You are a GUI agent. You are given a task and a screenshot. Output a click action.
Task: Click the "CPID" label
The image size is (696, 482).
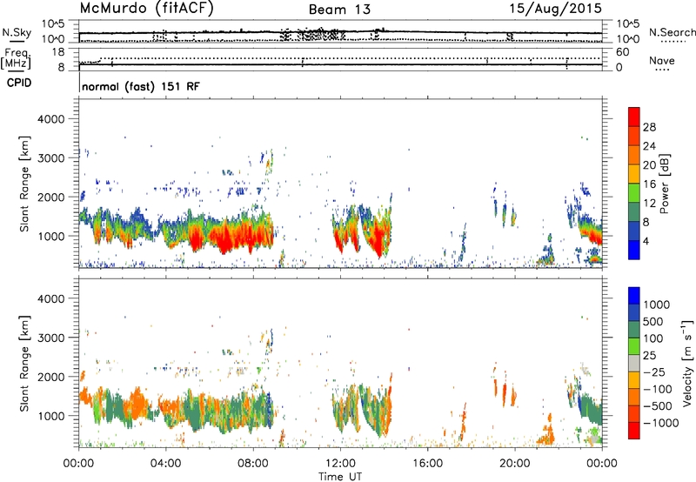19,83
